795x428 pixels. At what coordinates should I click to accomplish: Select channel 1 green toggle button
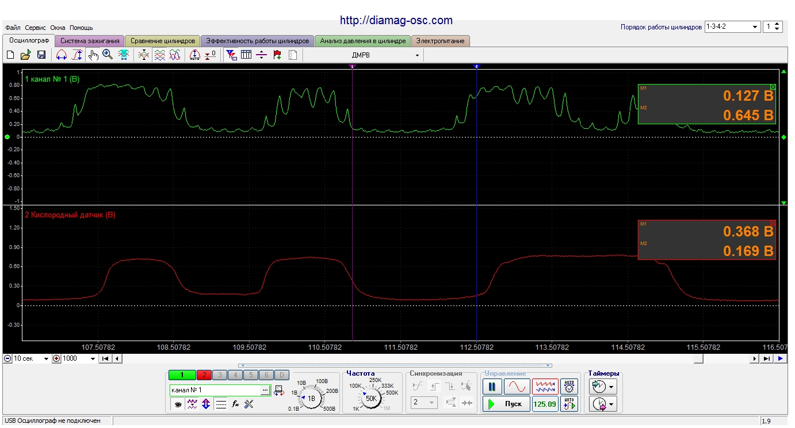[x=182, y=375]
